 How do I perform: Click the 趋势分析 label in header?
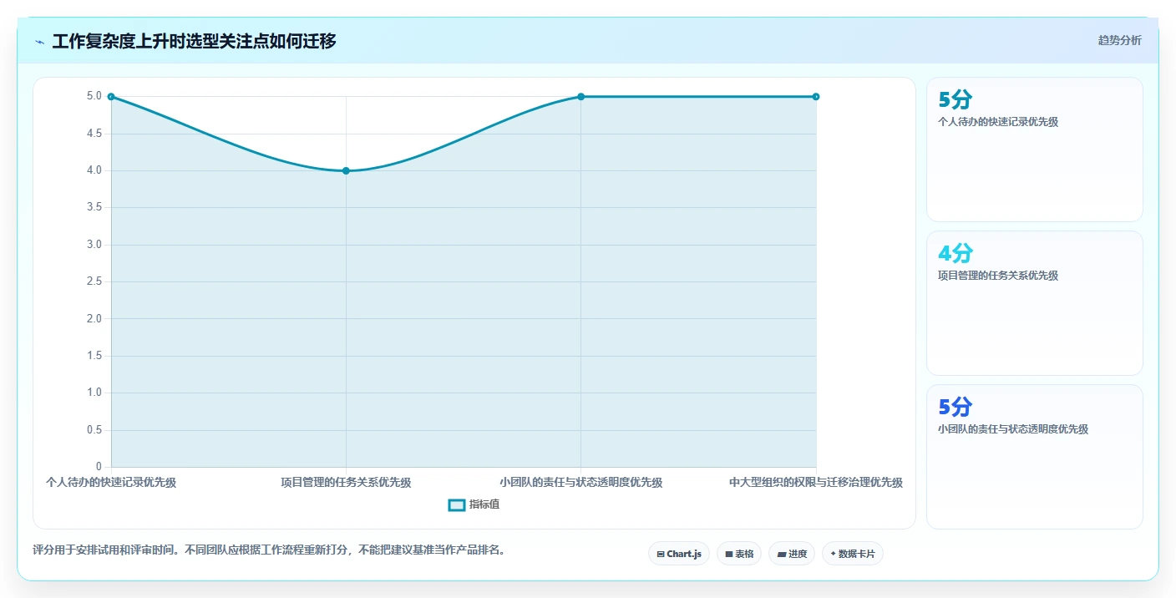pos(1119,40)
